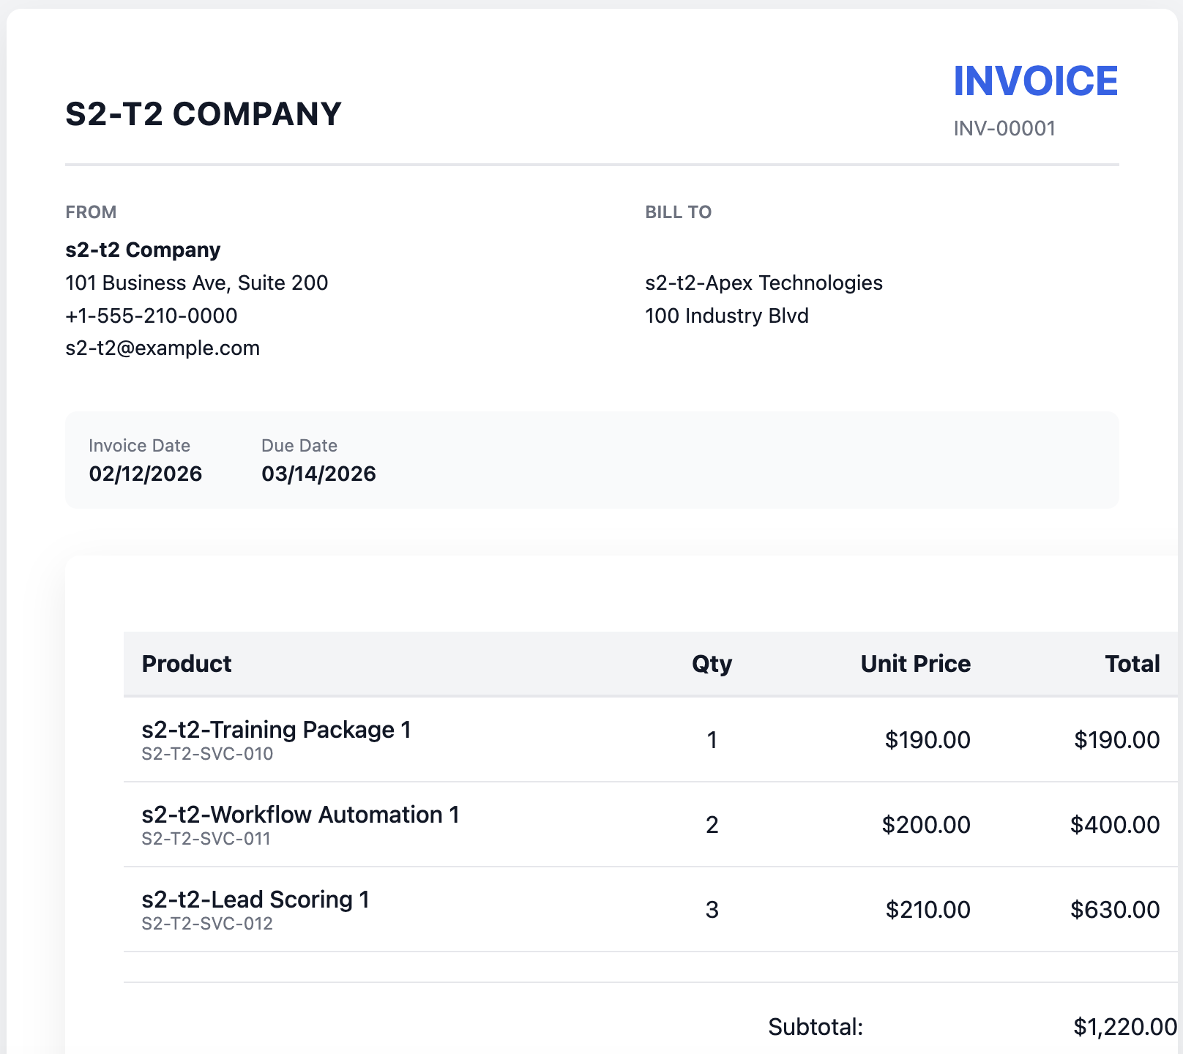Click the $630.00 line total

1114,910
